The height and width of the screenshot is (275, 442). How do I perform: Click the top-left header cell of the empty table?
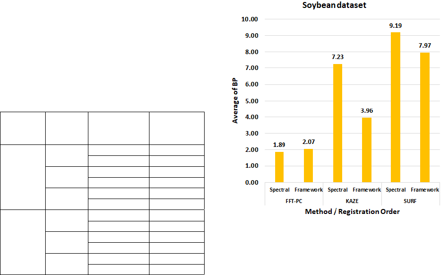[22, 128]
